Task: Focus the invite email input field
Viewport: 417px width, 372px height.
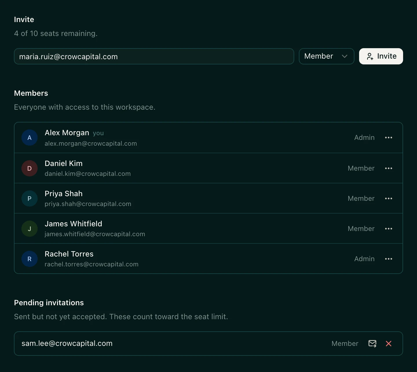Action: [x=154, y=56]
